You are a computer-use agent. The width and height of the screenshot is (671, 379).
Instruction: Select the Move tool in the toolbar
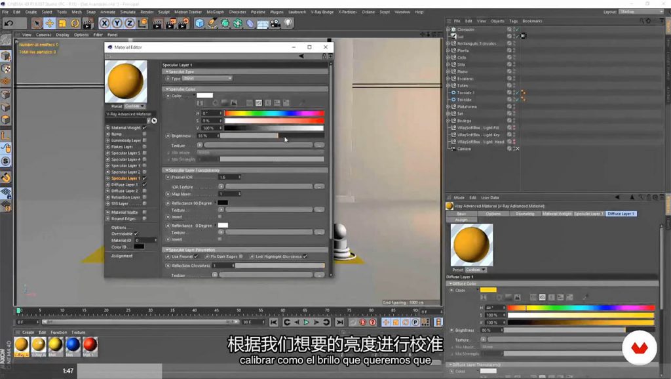pyautogui.click(x=49, y=23)
